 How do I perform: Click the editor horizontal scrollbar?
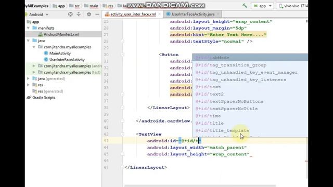tap(200, 186)
